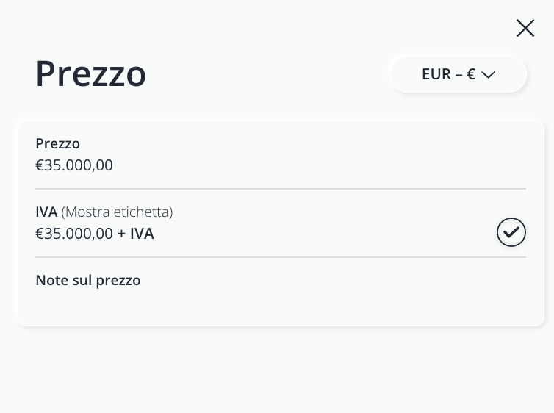
Task: Click the divider above Note sul prezzo
Action: pos(281,257)
